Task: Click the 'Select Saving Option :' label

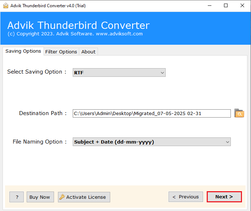Action: 37,72
